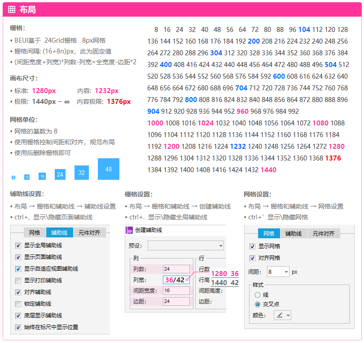The image size is (364, 343).
Task: Toggle 显示全局辅助线 checkbox
Action: click(x=18, y=245)
